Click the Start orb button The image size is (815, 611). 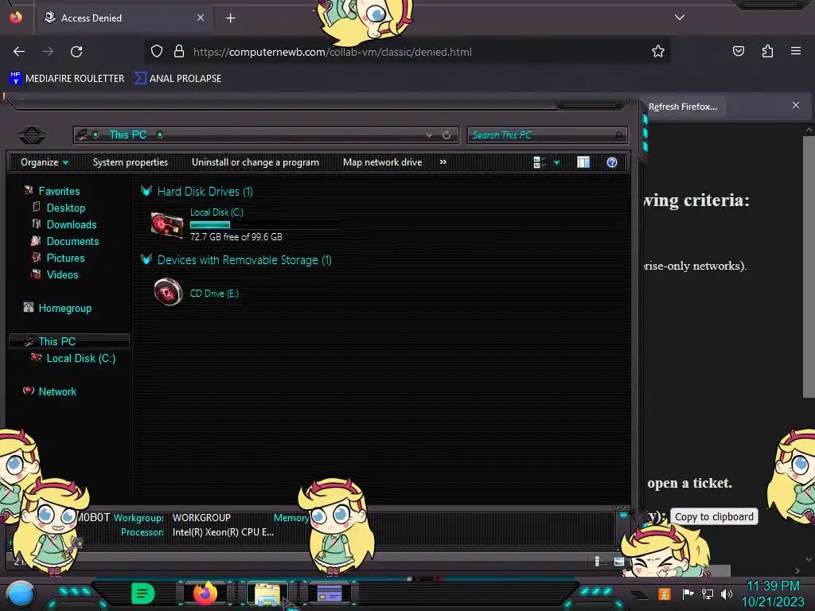click(x=20, y=594)
